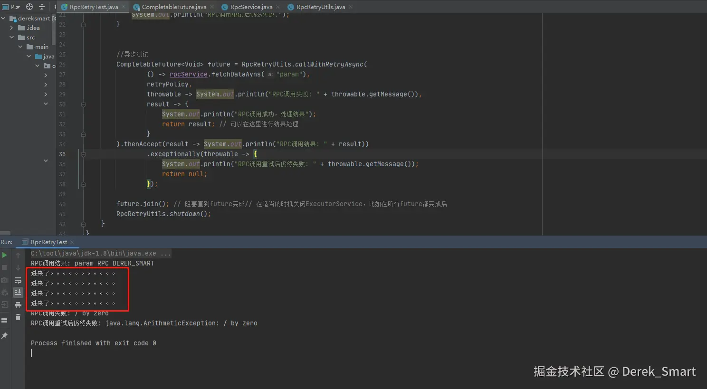Click the underlined rpcService reference in code
This screenshot has width=707, height=389.
[188, 74]
